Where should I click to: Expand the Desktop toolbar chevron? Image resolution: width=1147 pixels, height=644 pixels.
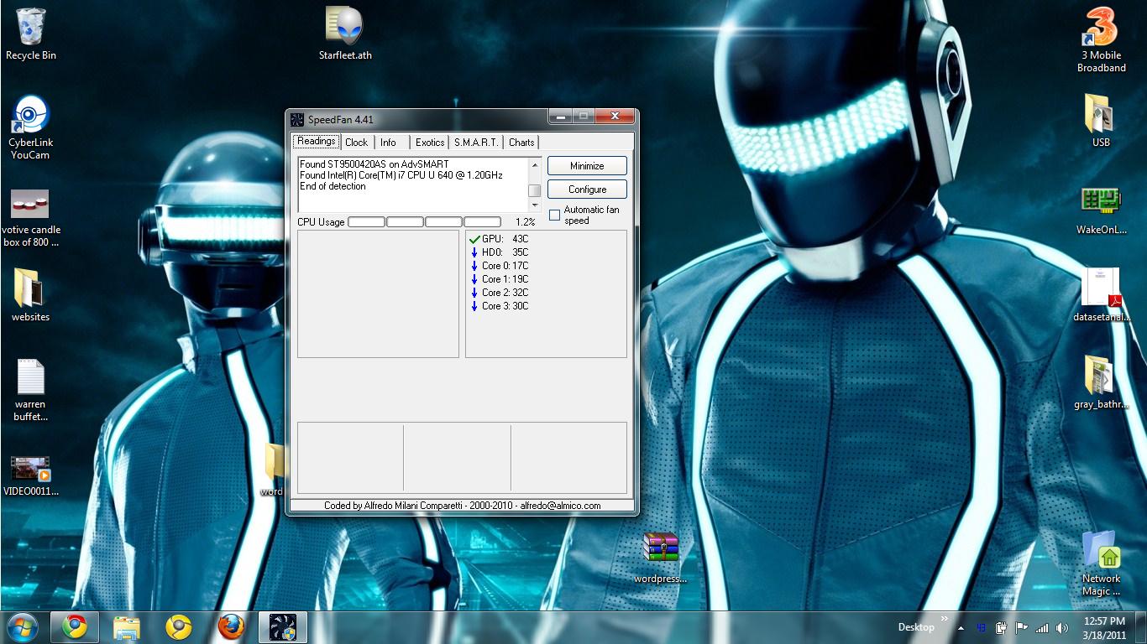click(x=944, y=619)
